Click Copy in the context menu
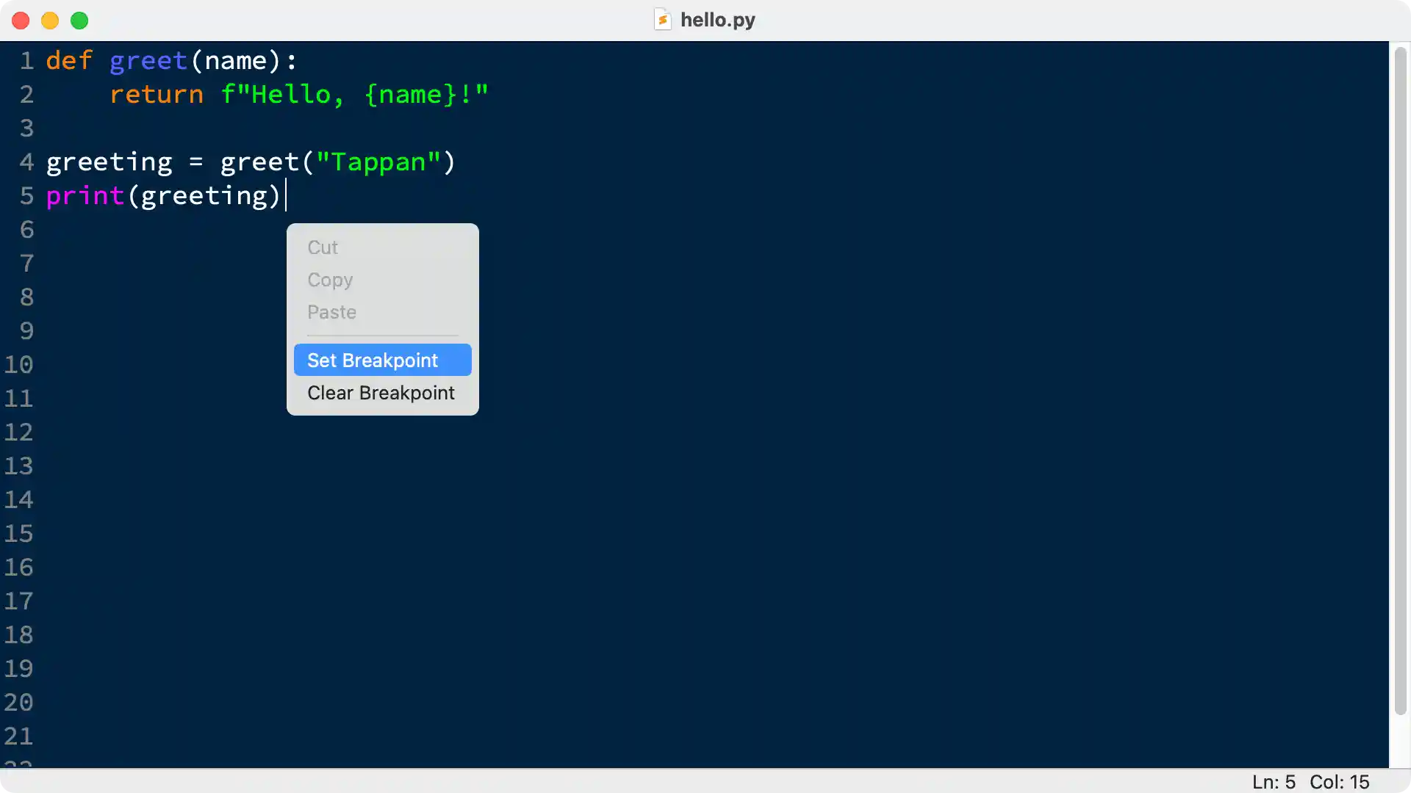This screenshot has height=793, width=1411. (x=330, y=280)
